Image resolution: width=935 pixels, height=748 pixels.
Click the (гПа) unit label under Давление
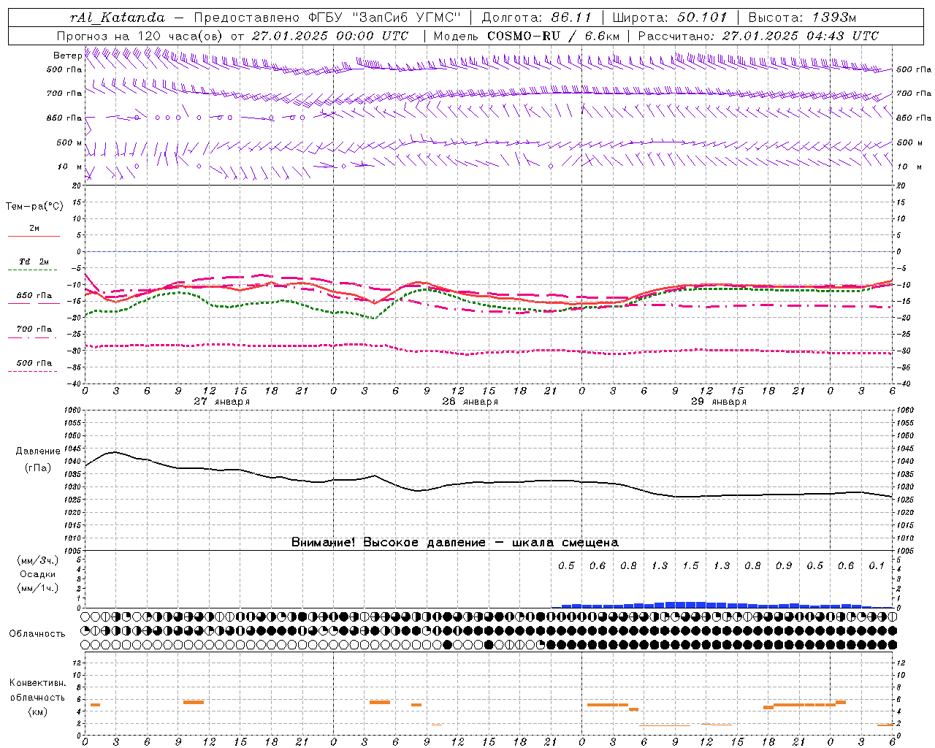click(x=38, y=468)
